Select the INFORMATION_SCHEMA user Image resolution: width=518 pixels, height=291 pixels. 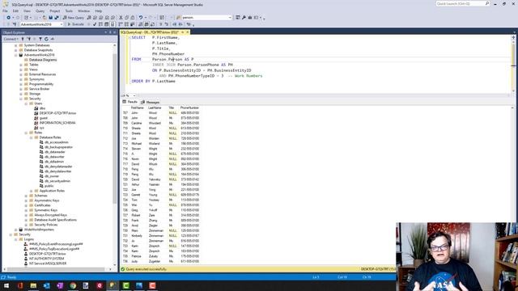point(57,123)
